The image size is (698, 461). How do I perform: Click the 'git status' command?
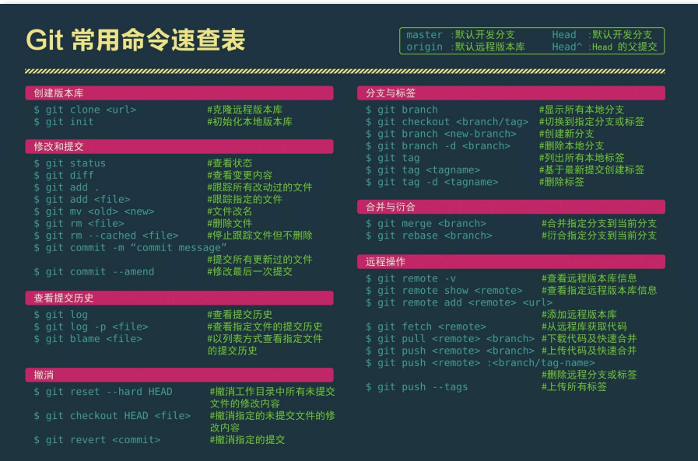(x=70, y=163)
